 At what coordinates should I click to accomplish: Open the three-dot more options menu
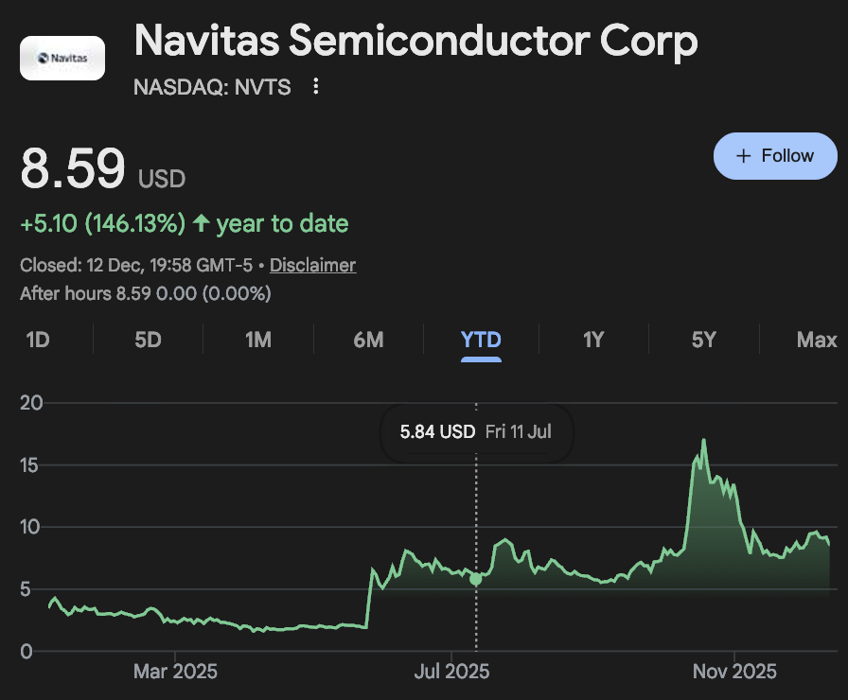[x=316, y=87]
